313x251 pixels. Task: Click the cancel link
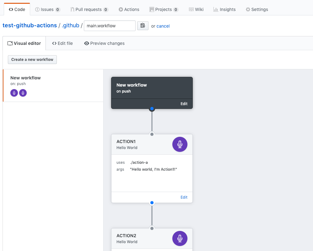tap(163, 26)
